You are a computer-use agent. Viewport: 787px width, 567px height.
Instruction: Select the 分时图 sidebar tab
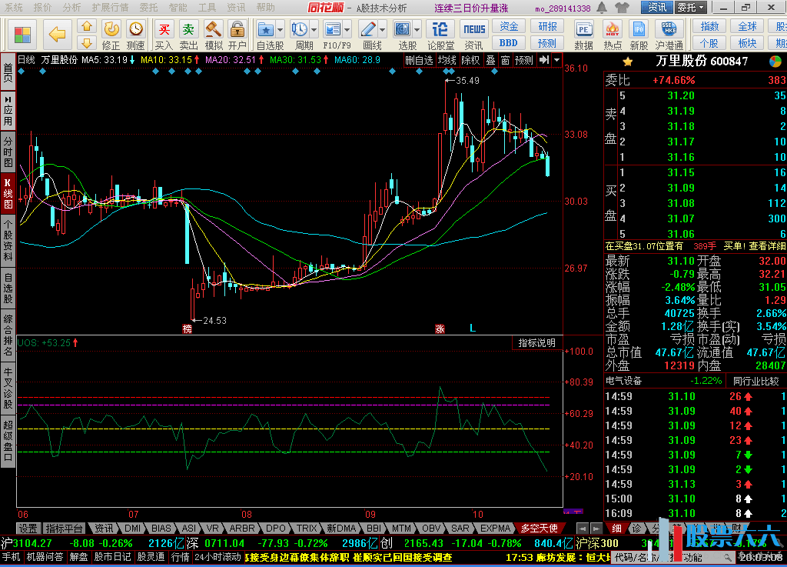click(8, 152)
